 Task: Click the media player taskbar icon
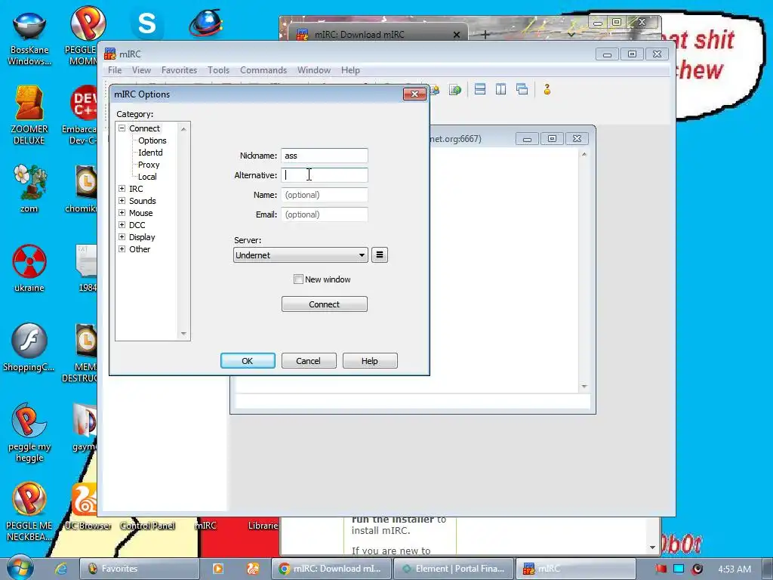coord(217,569)
